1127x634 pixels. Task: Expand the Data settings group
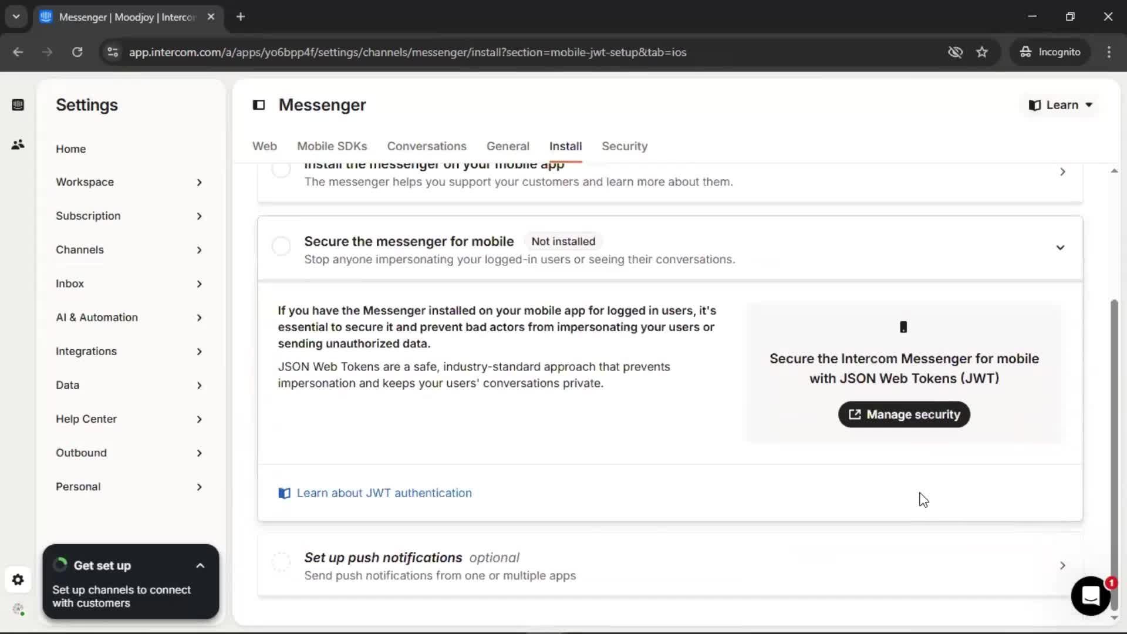click(129, 385)
